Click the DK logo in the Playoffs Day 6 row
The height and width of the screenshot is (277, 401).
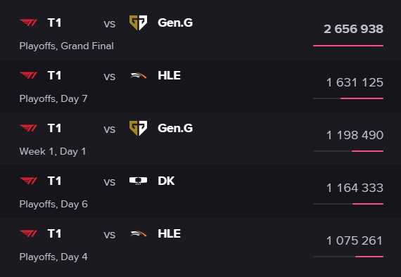point(138,181)
